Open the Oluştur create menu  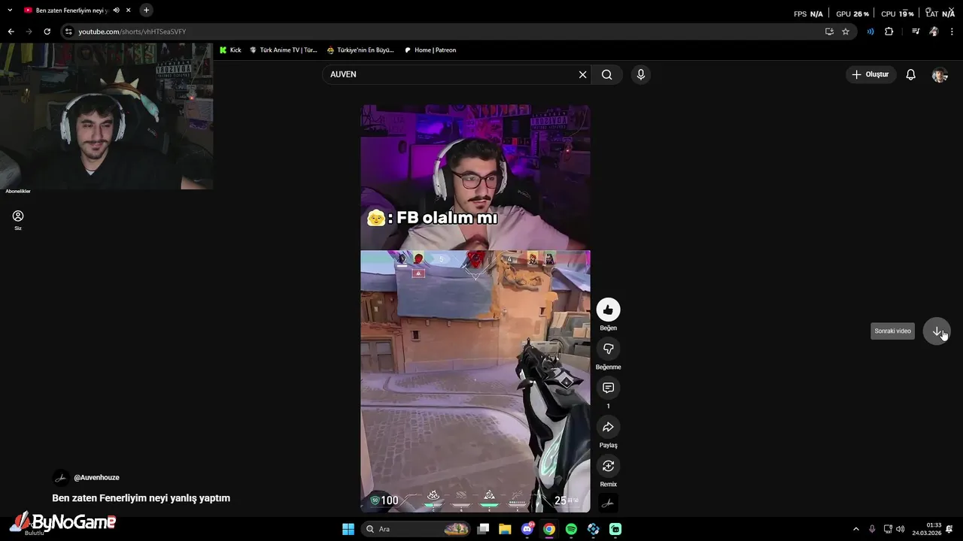(870, 74)
